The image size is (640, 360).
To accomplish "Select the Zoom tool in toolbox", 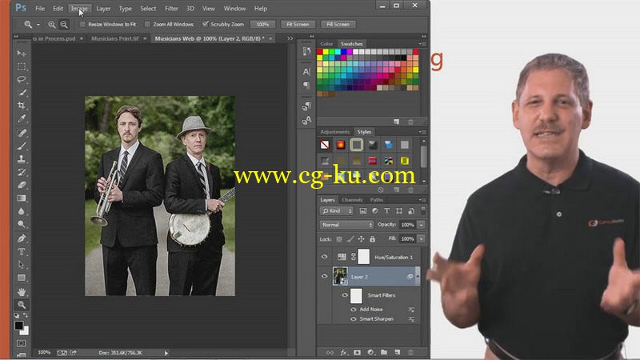I will pyautogui.click(x=22, y=305).
